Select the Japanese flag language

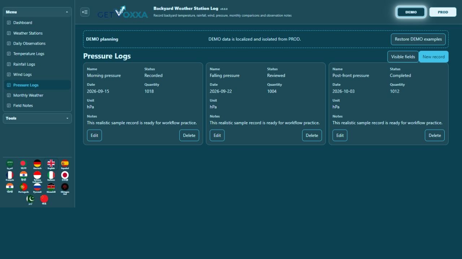click(65, 176)
